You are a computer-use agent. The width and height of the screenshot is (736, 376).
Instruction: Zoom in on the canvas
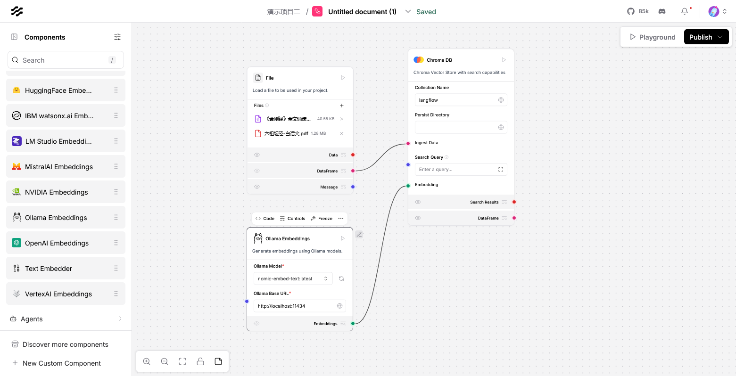click(147, 361)
